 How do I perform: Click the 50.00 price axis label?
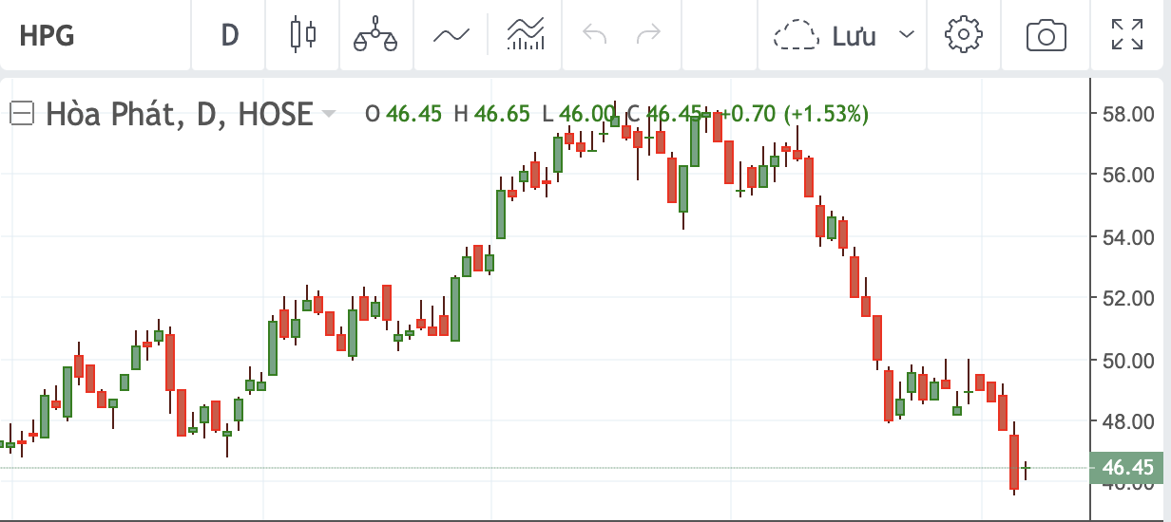(1127, 360)
